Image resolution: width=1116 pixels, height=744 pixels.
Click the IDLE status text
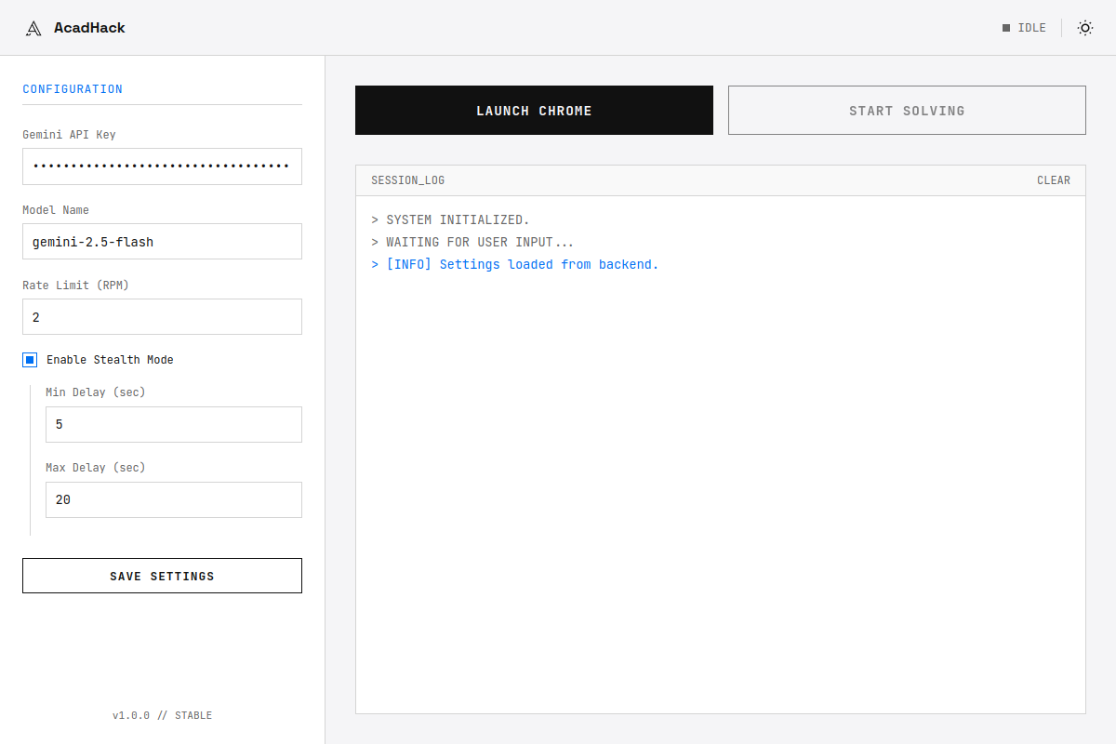pyautogui.click(x=1030, y=27)
